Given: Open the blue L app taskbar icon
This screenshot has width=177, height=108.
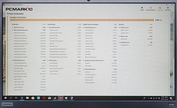Looking at the screenshot, I should [x=38, y=98].
